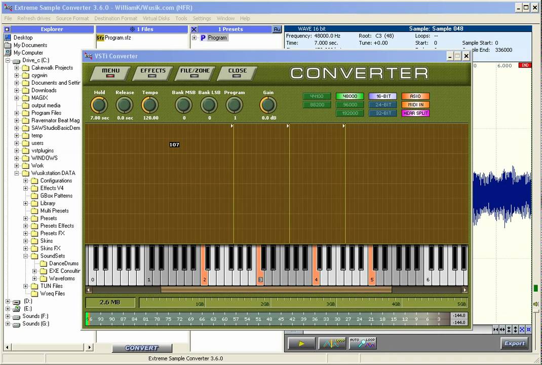Image resolution: width=542 pixels, height=365 pixels.
Task: Open the converter MENU tab button
Action: [110, 73]
